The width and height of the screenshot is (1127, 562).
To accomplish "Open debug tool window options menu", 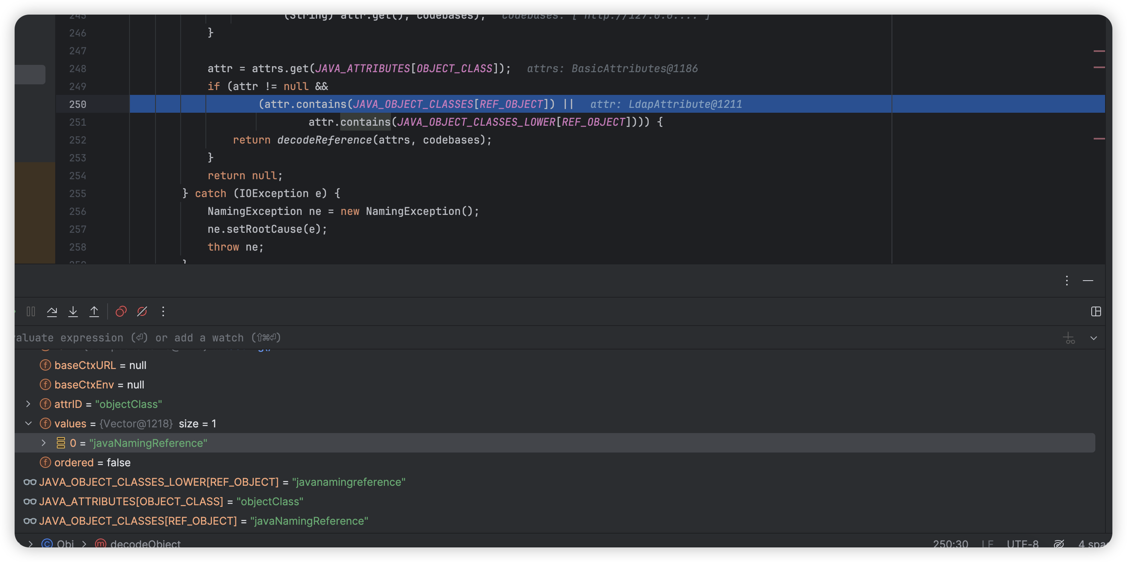I will [x=1067, y=281].
